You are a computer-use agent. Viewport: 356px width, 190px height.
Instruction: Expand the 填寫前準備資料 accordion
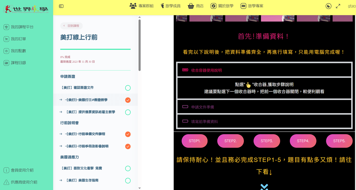tap(264, 121)
